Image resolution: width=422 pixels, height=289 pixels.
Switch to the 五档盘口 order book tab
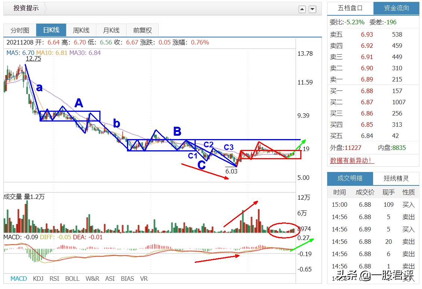point(350,8)
